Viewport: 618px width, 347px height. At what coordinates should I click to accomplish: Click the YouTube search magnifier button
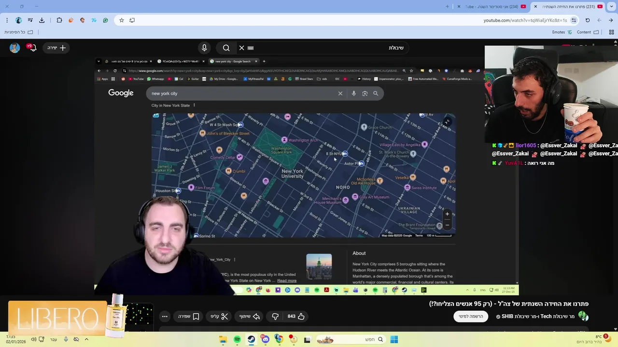pyautogui.click(x=226, y=48)
